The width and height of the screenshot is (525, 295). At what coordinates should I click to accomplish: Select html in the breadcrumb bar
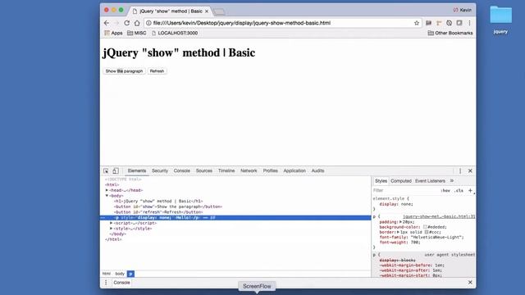point(107,274)
